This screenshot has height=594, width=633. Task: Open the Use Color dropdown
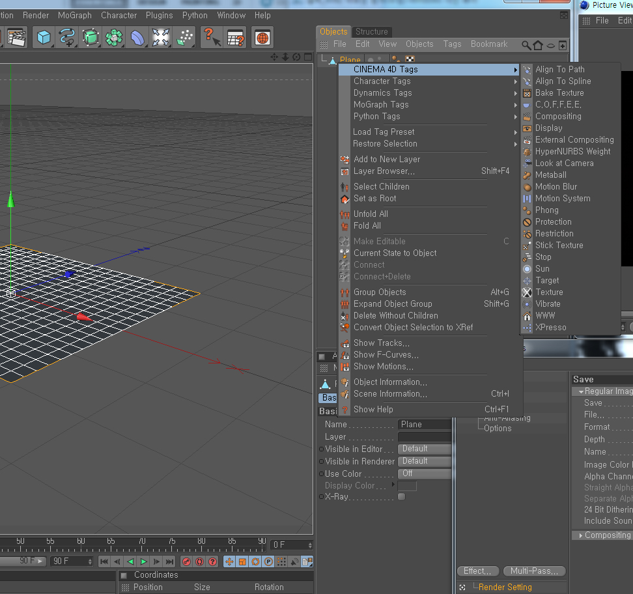click(x=425, y=474)
